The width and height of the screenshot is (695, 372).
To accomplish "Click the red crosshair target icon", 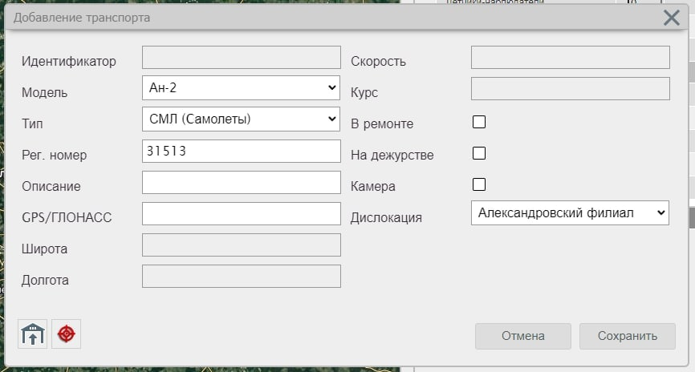I will (x=67, y=334).
